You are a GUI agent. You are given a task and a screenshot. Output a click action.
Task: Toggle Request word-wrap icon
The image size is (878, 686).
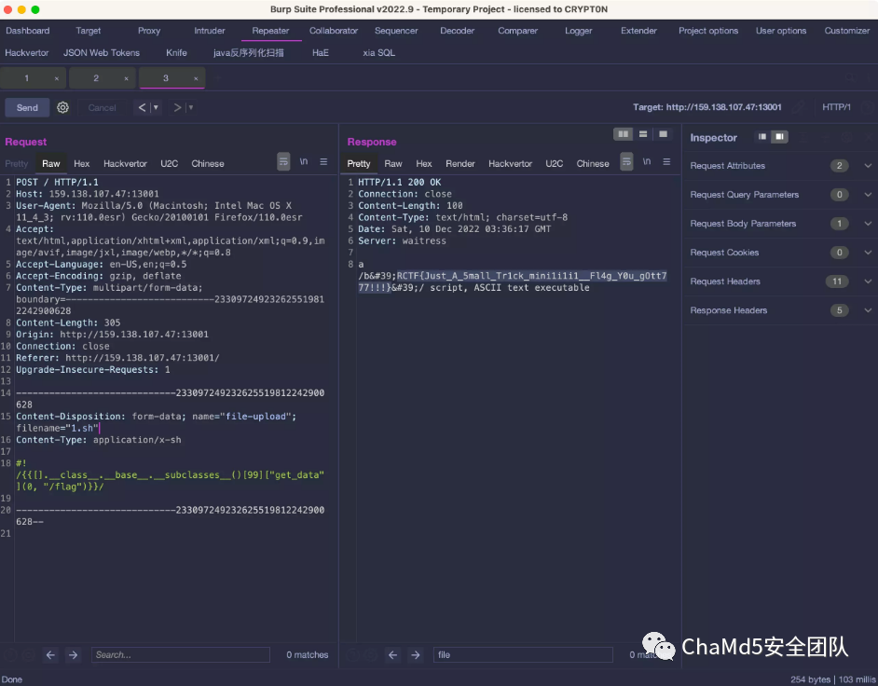click(x=283, y=162)
